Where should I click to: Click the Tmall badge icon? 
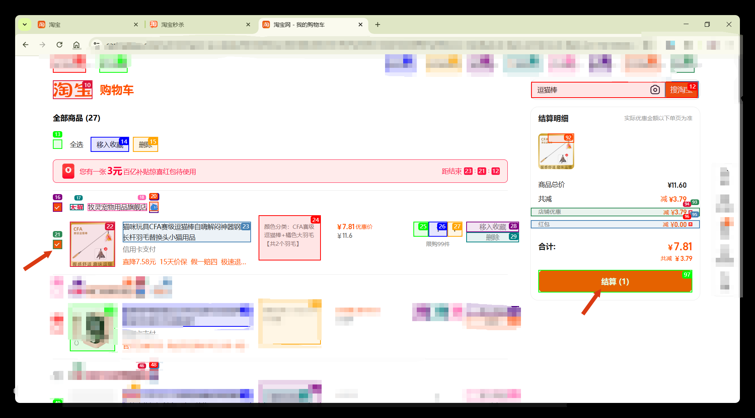pyautogui.click(x=77, y=207)
